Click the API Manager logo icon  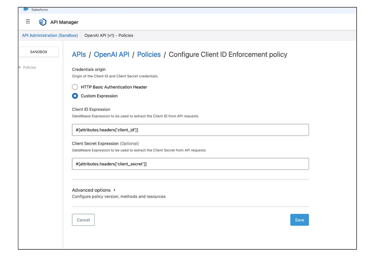pyautogui.click(x=43, y=22)
